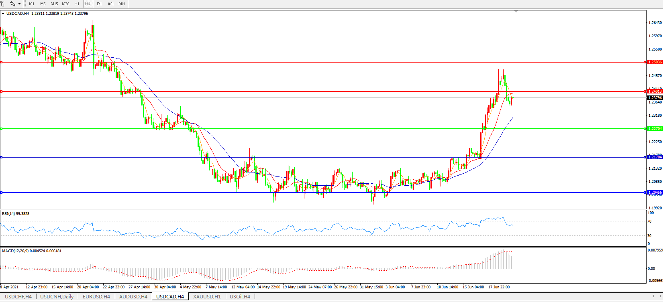Open the USDCHF,H4 chart tab
The height and width of the screenshot is (302, 663).
click(18, 297)
